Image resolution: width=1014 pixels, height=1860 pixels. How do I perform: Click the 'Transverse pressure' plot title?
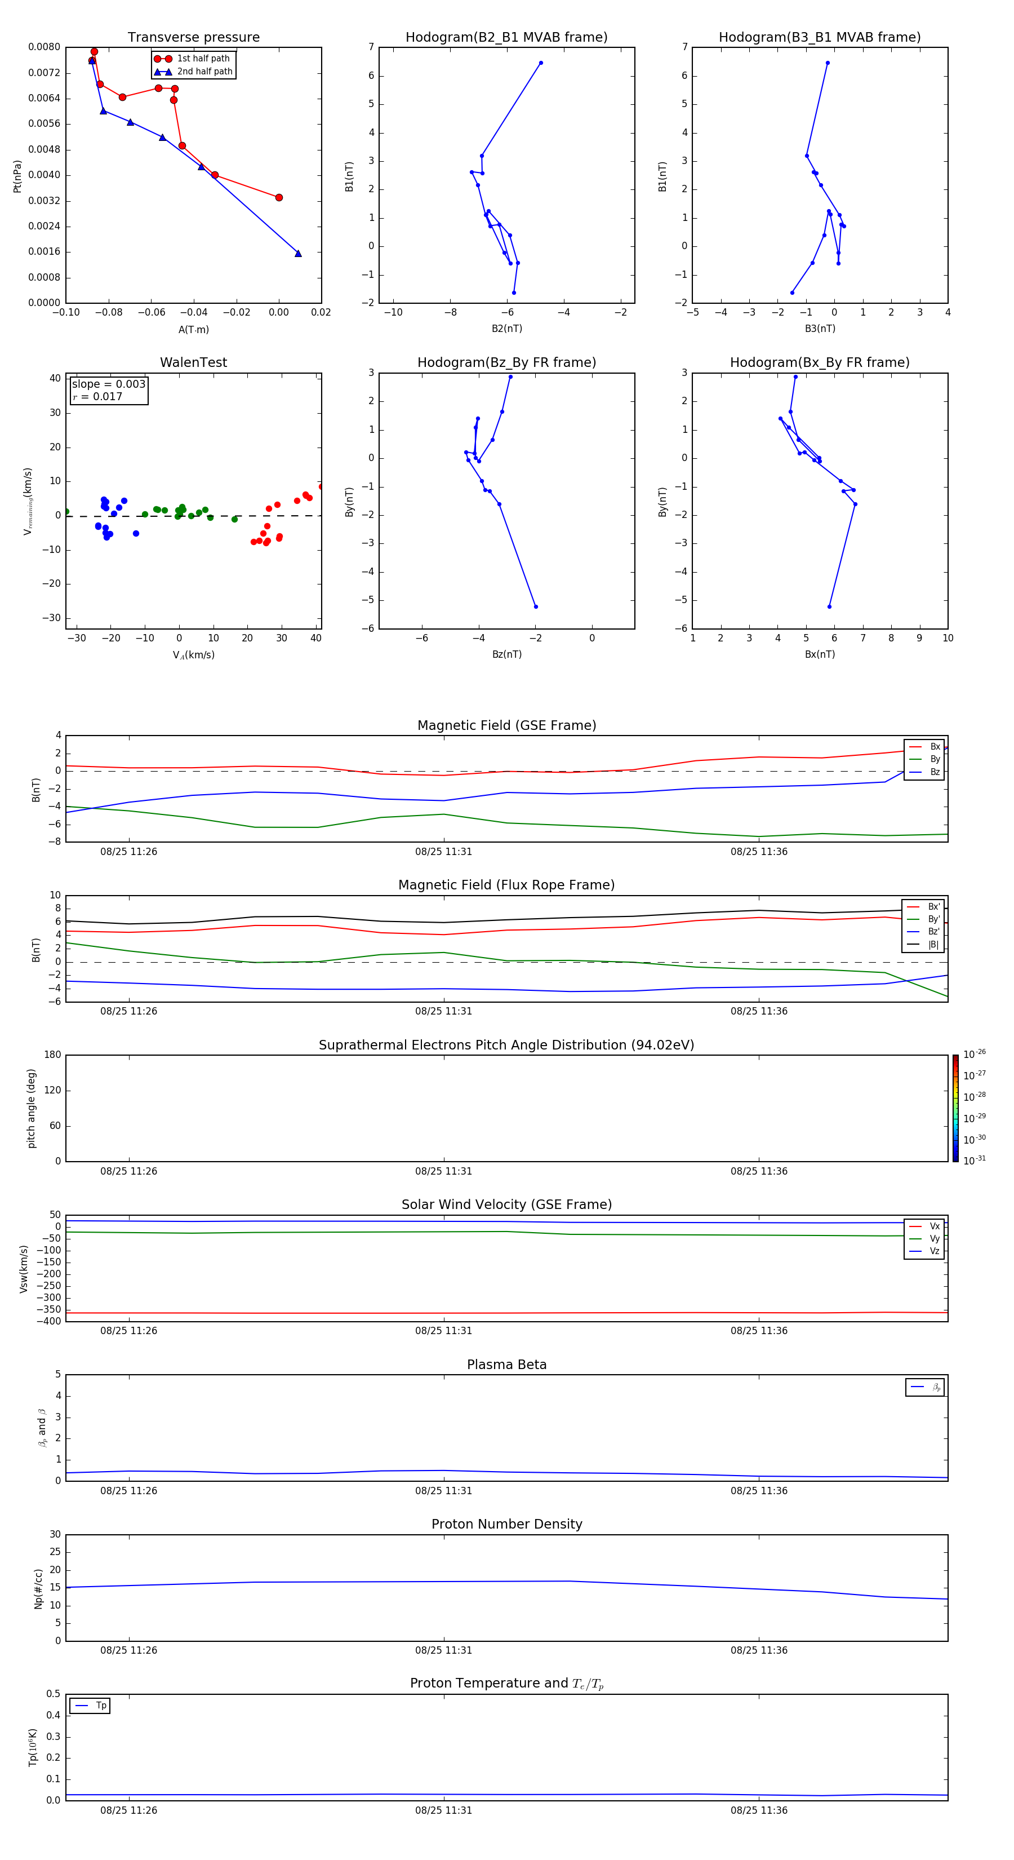pyautogui.click(x=193, y=38)
